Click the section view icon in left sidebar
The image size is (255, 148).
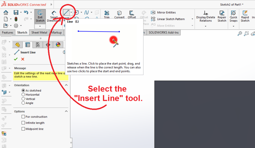[4, 92]
